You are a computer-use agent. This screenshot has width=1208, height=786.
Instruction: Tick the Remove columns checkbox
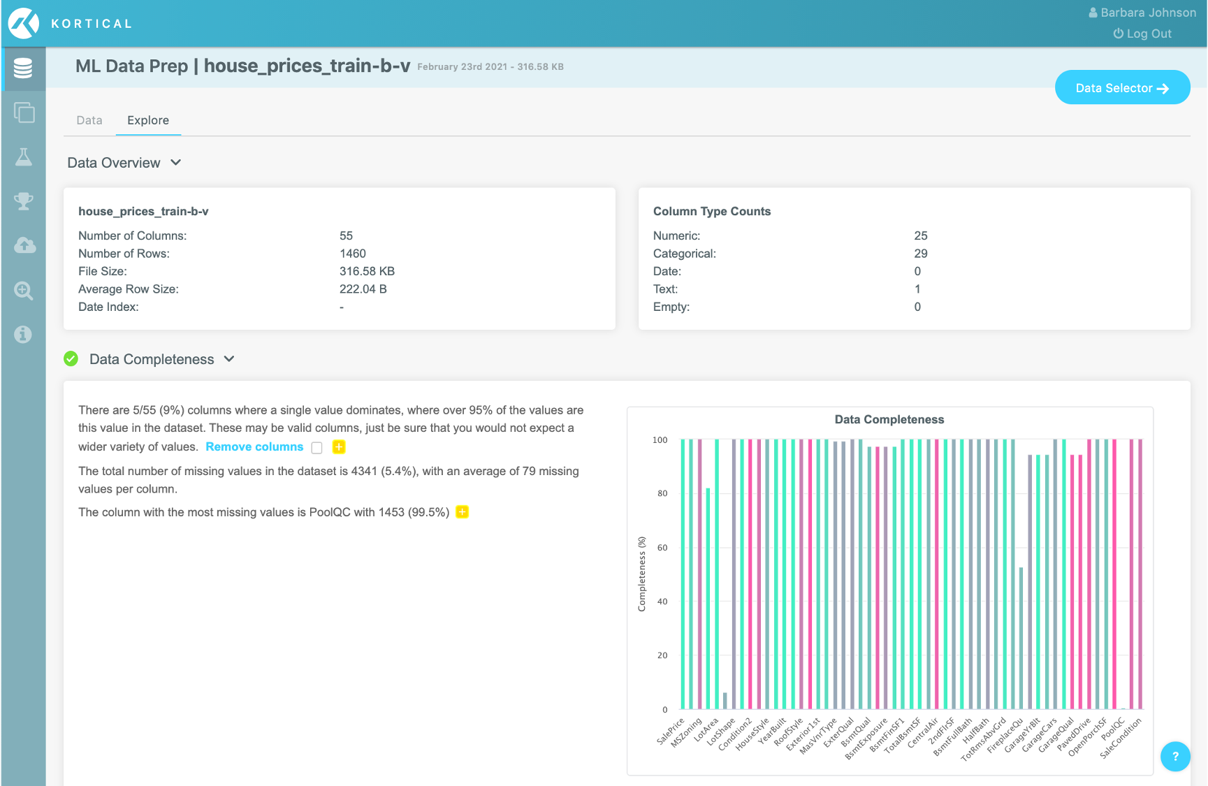[x=317, y=448]
